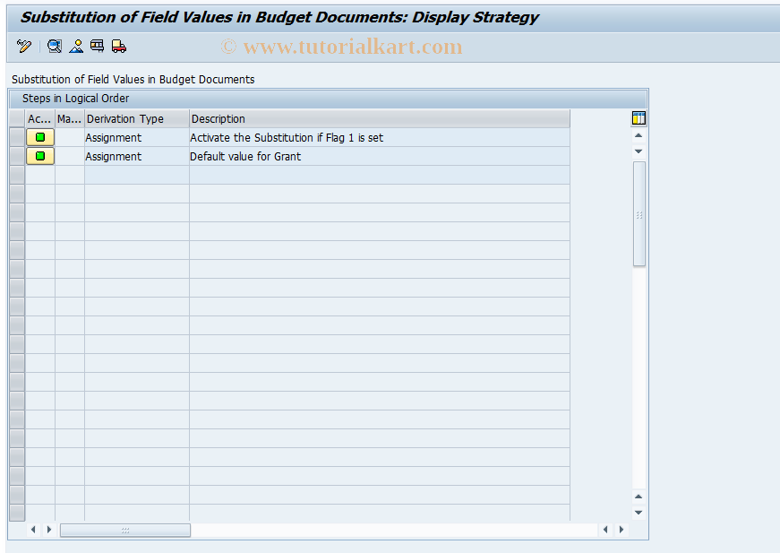
Task: Click the tutorialkart.com watermark link
Action: [344, 45]
